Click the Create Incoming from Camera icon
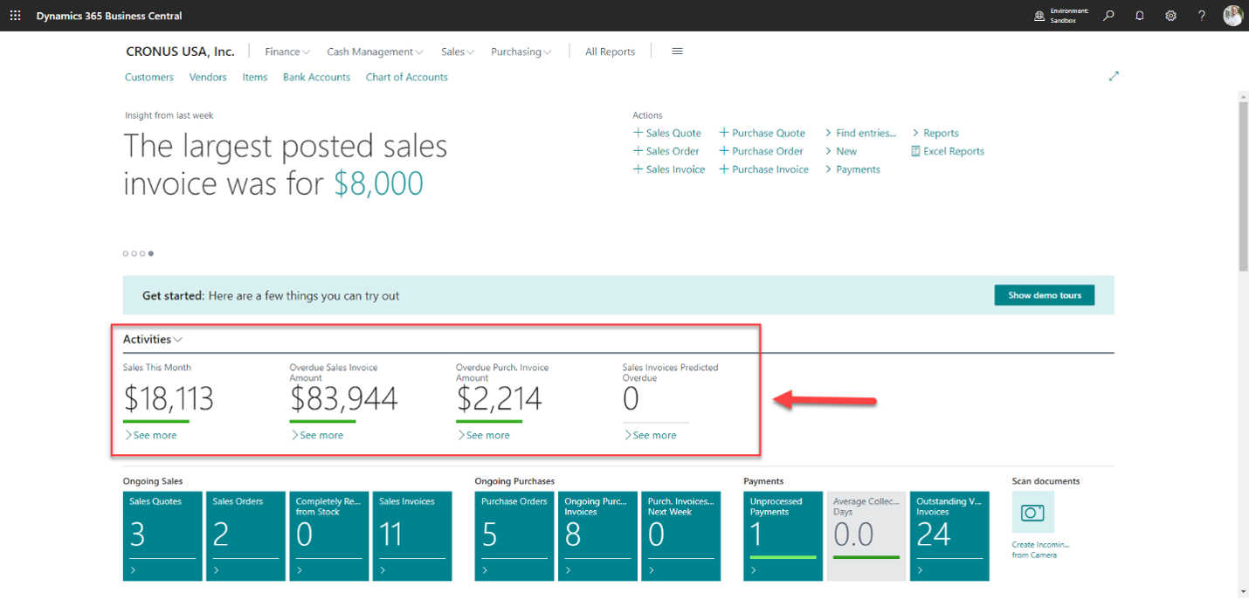This screenshot has height=600, width=1249. click(1032, 513)
